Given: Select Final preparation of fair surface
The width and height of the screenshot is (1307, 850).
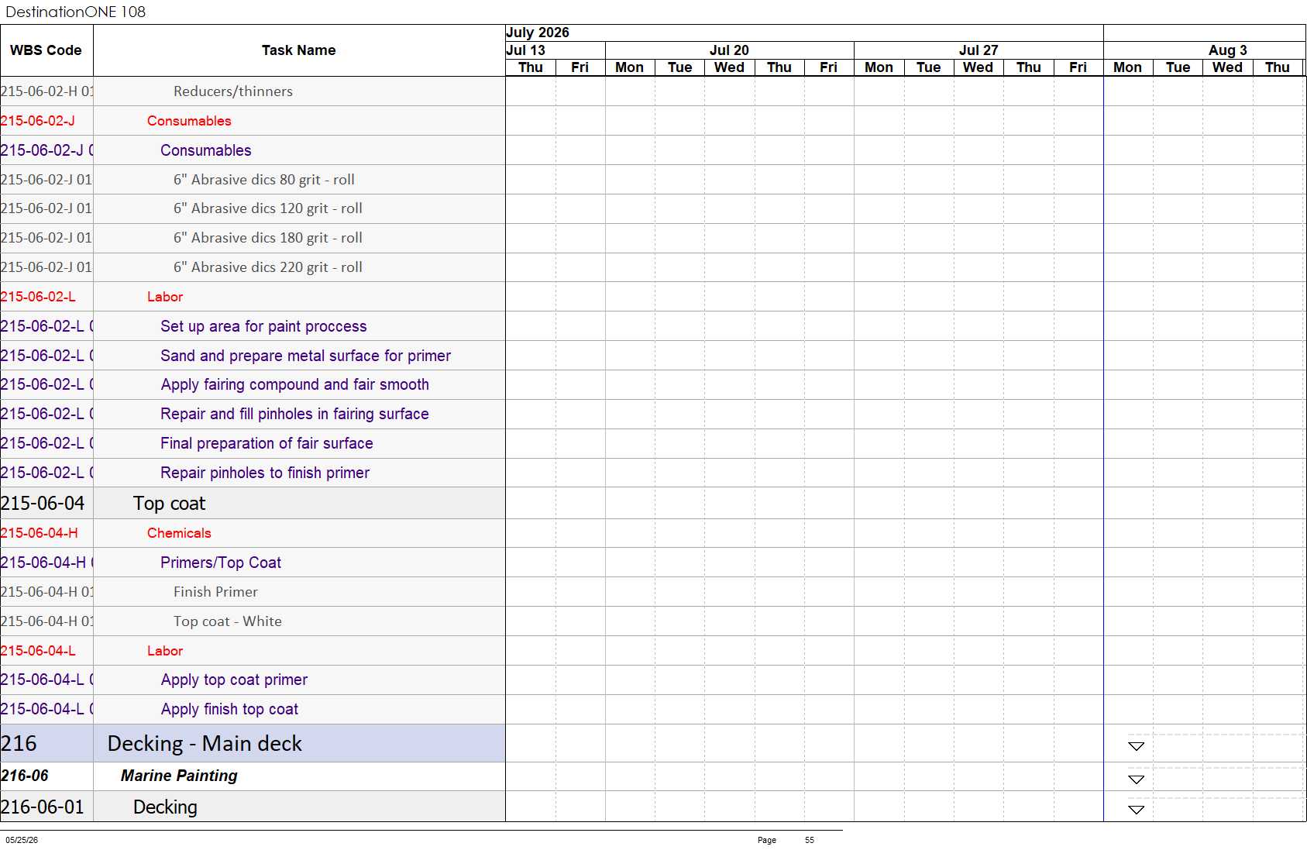Looking at the screenshot, I should (267, 443).
